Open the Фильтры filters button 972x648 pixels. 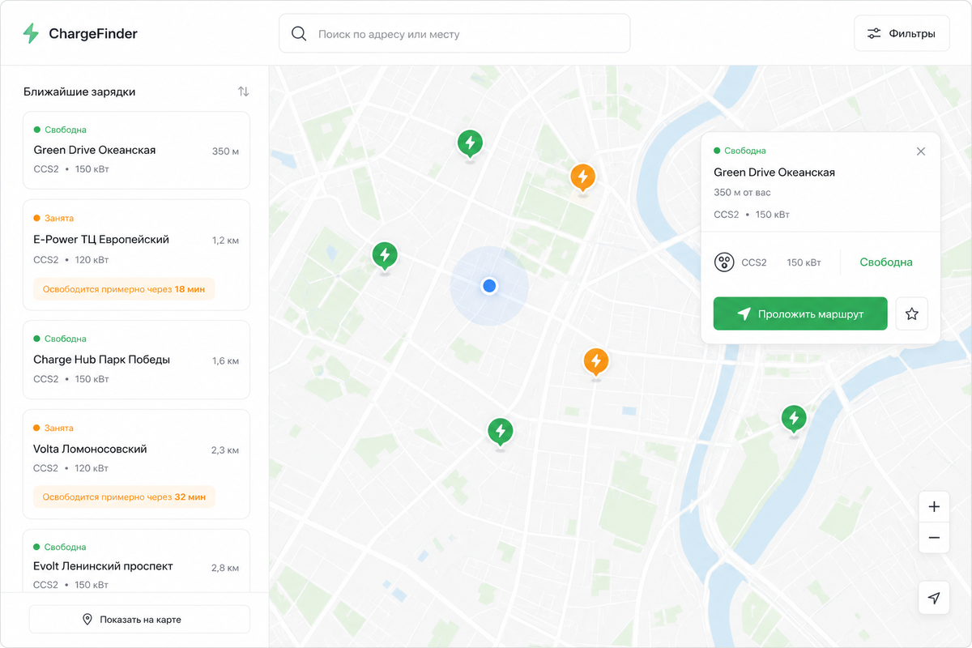click(902, 33)
